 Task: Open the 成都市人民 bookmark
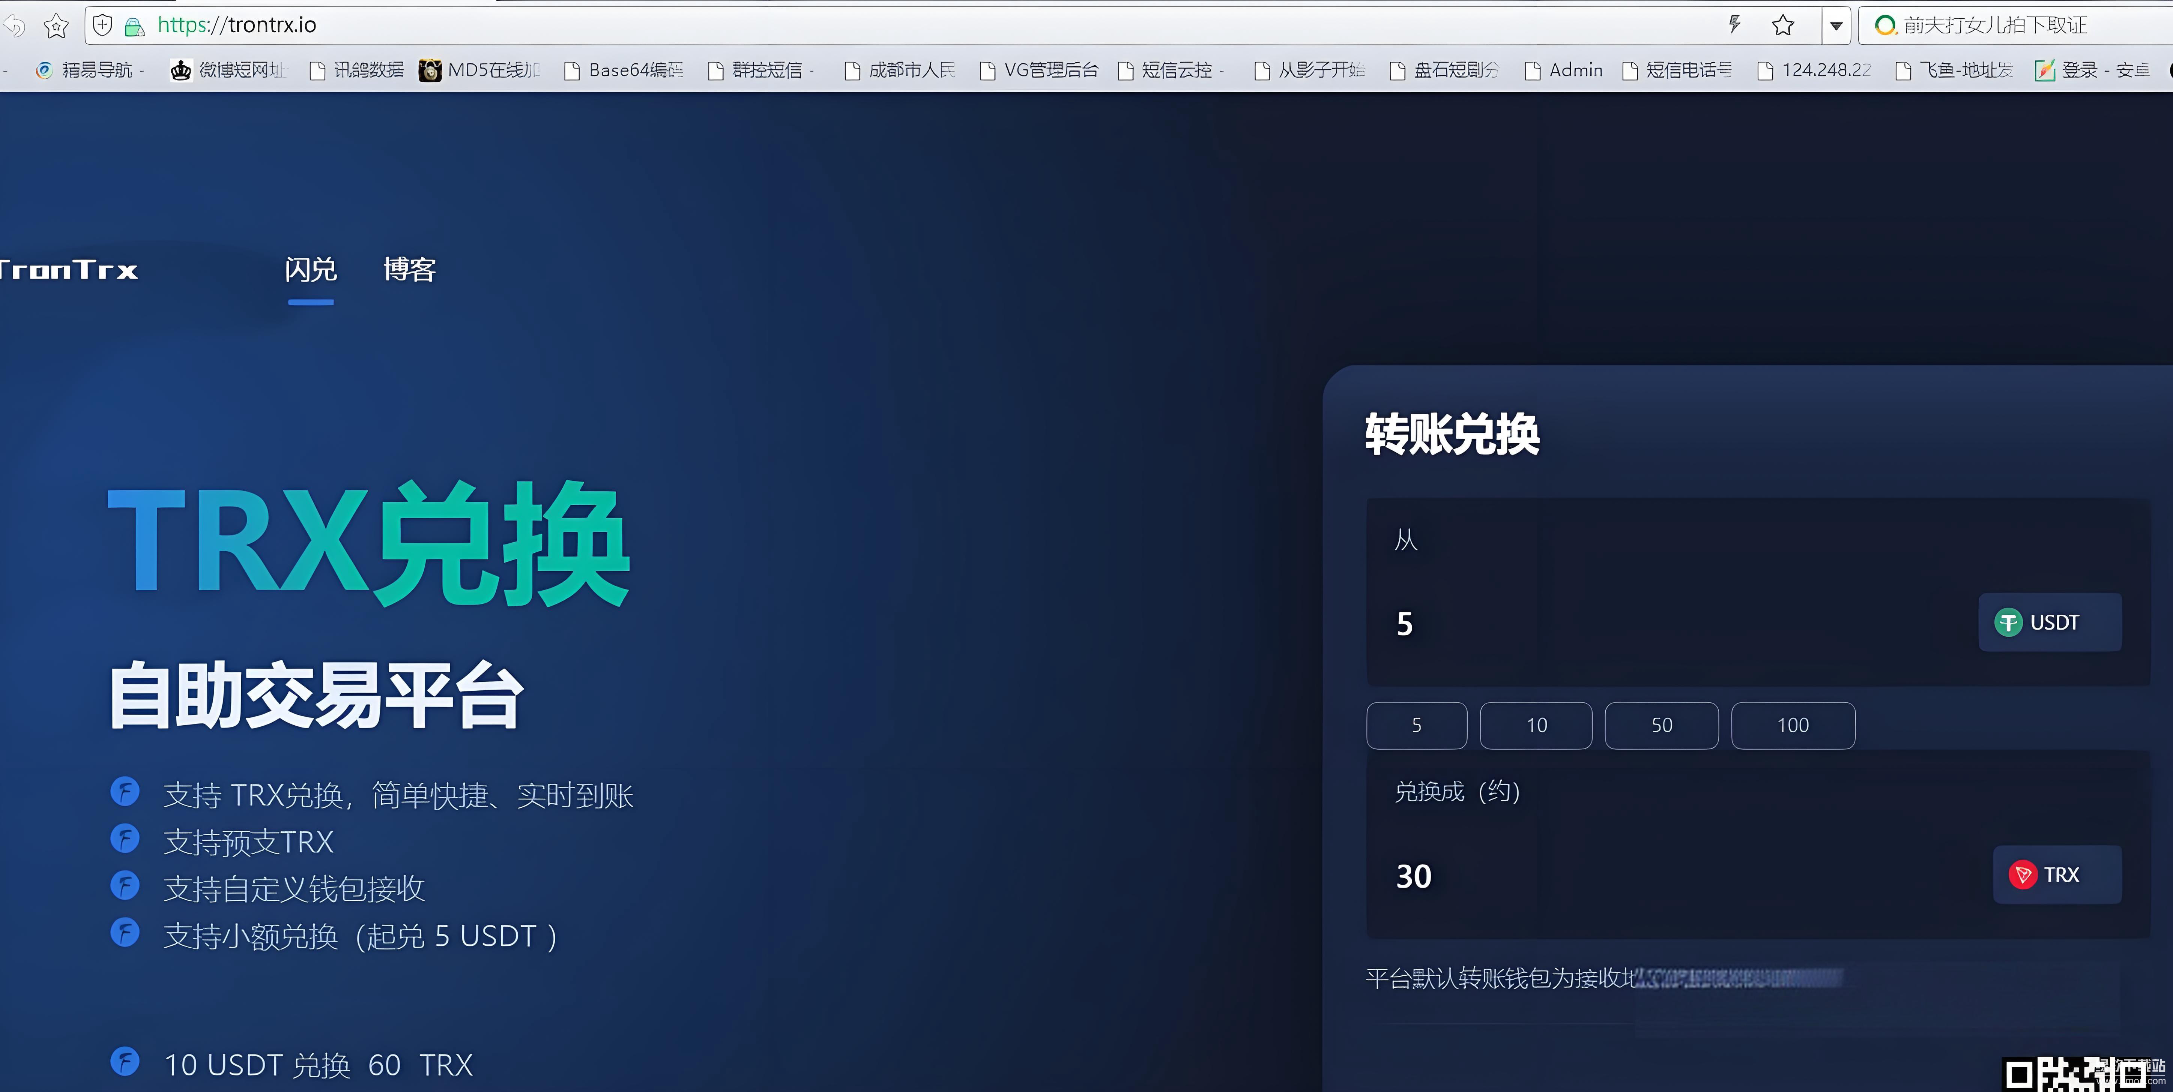tap(899, 70)
